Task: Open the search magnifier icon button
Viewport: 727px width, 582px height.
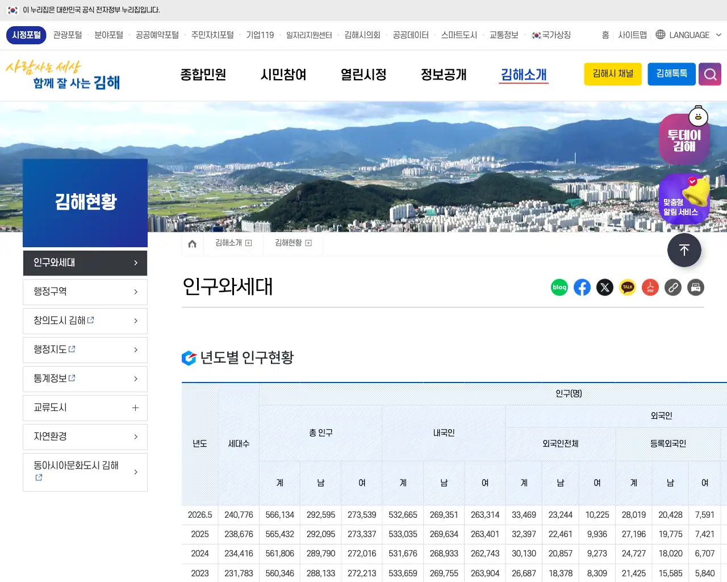Action: click(710, 74)
